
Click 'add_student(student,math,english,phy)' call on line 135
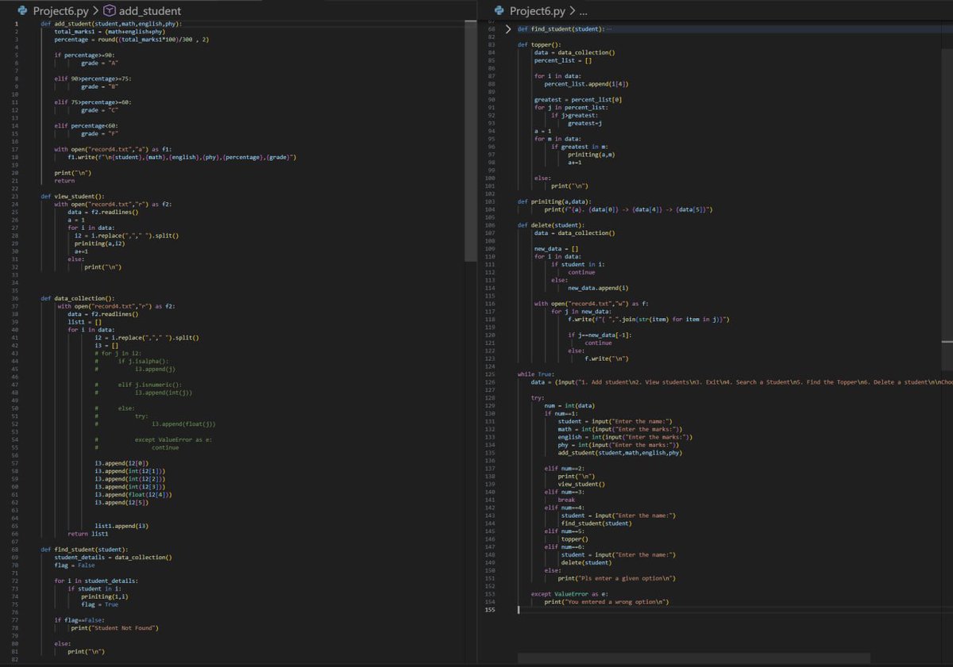[620, 453]
